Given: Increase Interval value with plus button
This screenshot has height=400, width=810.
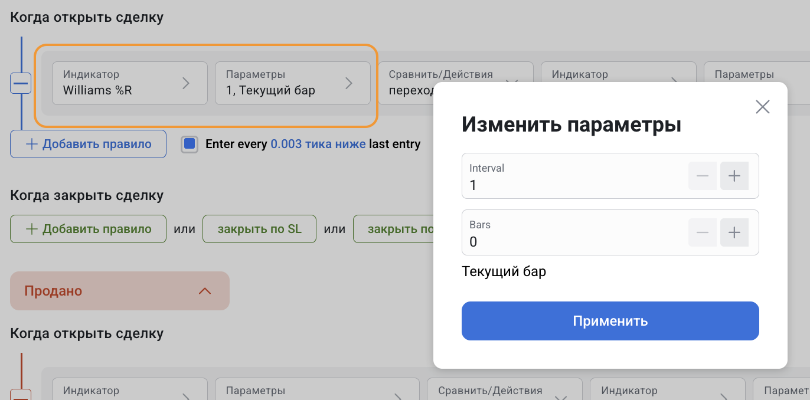Looking at the screenshot, I should click(734, 176).
